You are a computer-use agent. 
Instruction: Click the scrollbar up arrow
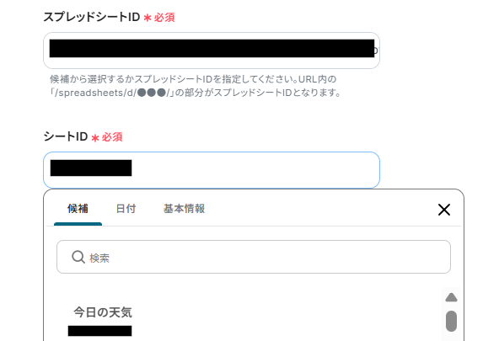(451, 297)
